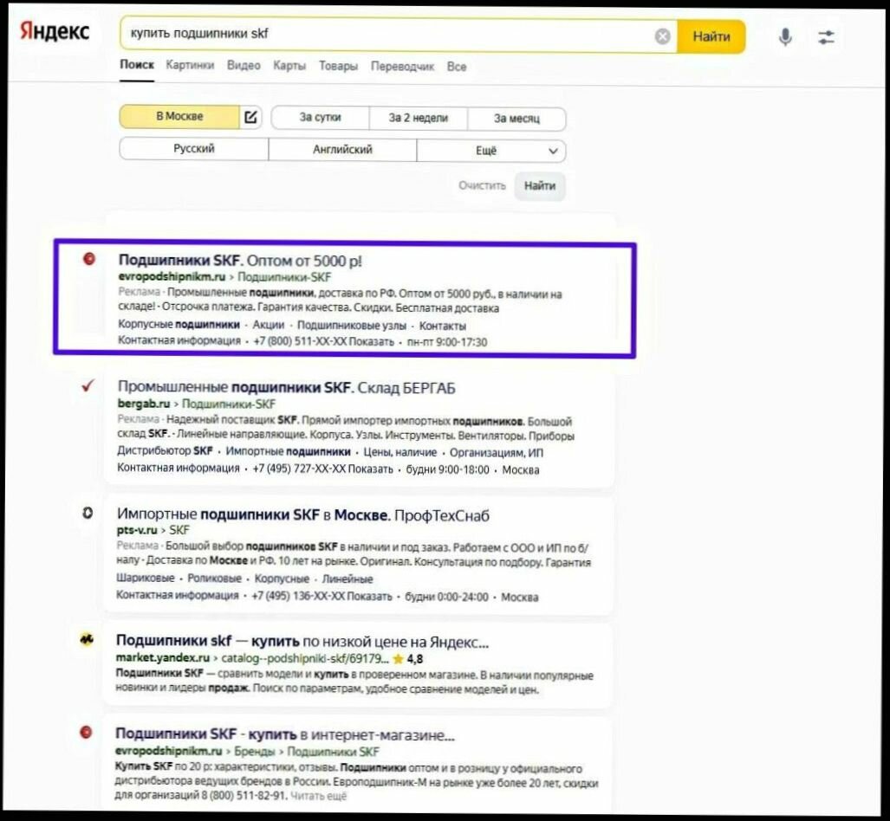This screenshot has width=890, height=821.
Task: Select the За месяц time filter
Action: pyautogui.click(x=516, y=119)
